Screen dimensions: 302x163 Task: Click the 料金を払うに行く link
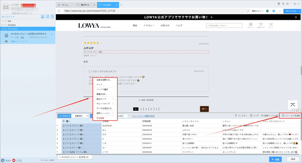[x=22, y=13]
